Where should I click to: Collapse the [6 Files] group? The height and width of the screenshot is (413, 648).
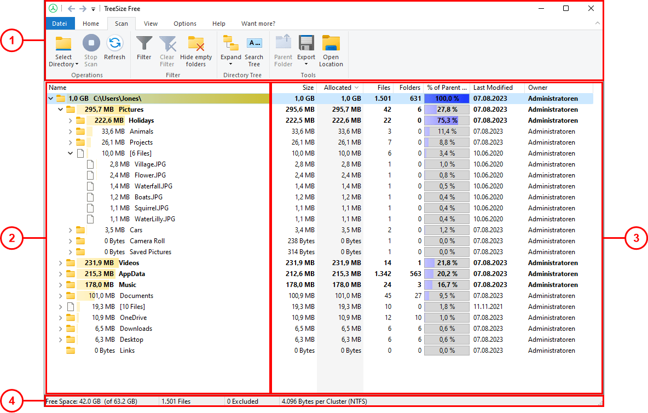70,153
